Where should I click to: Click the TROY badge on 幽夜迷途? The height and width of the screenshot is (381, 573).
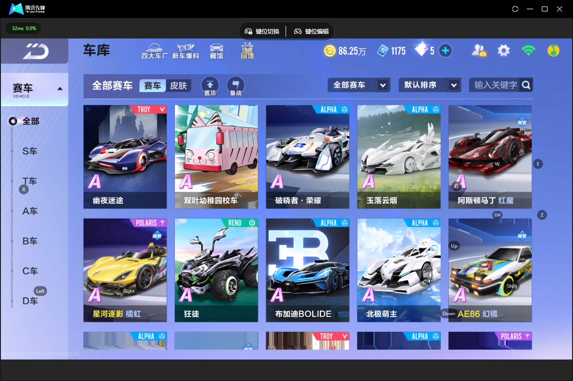click(x=148, y=110)
